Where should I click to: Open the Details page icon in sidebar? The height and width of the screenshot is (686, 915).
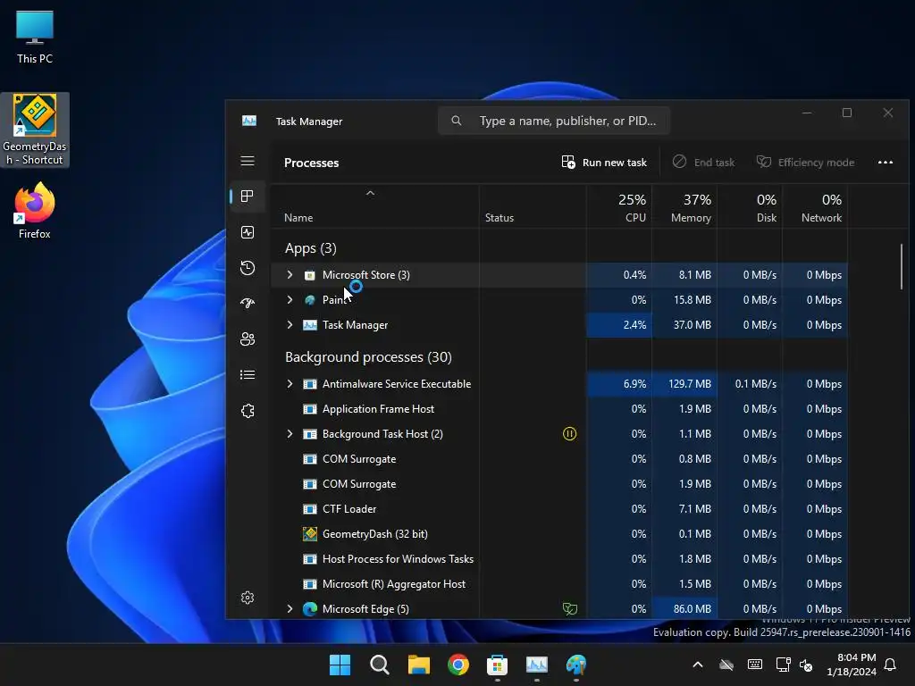click(248, 374)
